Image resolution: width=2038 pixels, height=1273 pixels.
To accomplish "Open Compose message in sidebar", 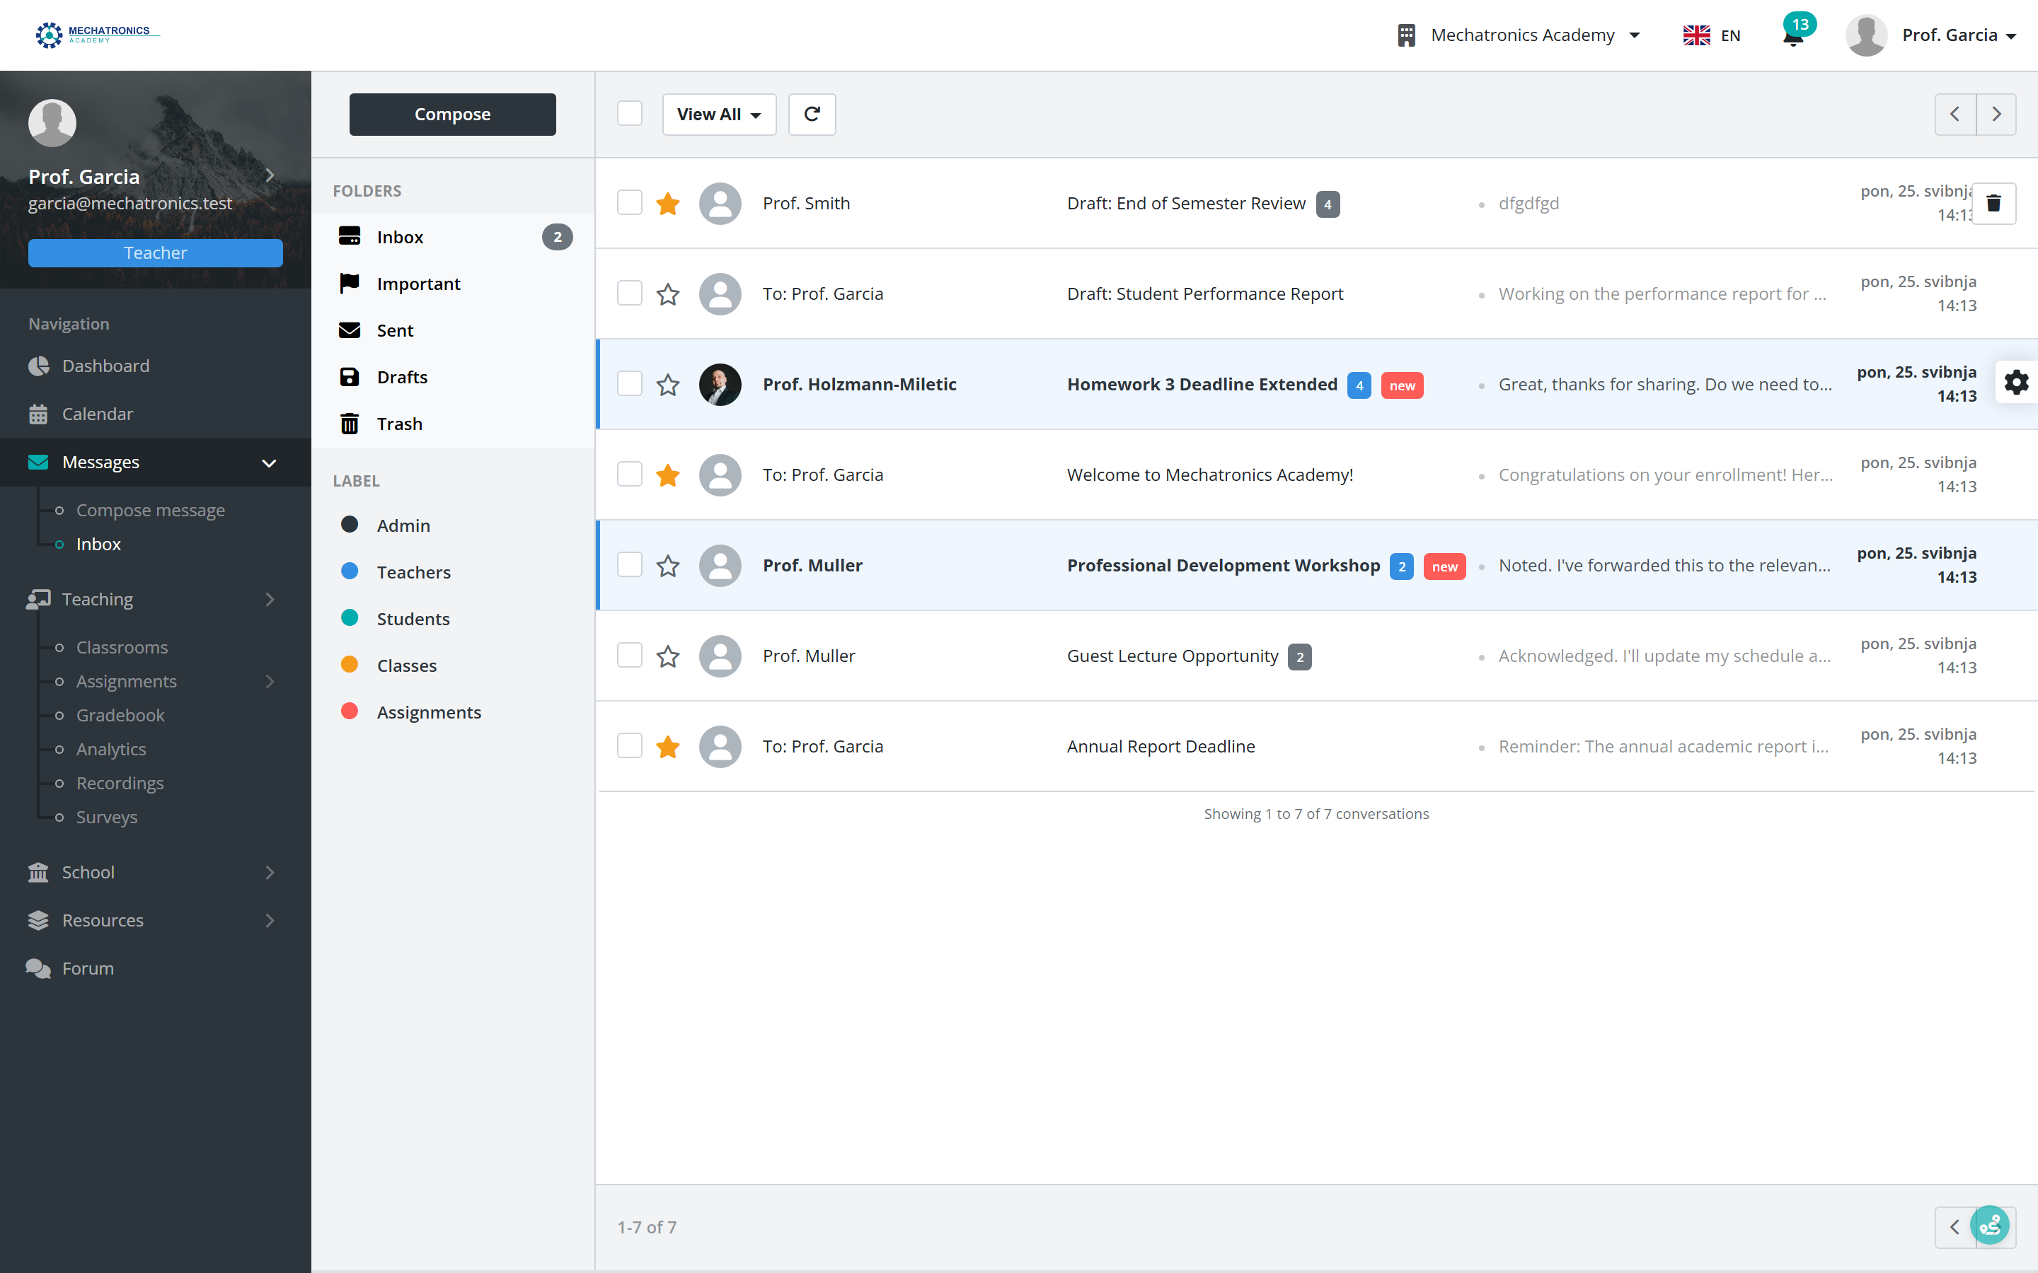I will click(x=151, y=510).
